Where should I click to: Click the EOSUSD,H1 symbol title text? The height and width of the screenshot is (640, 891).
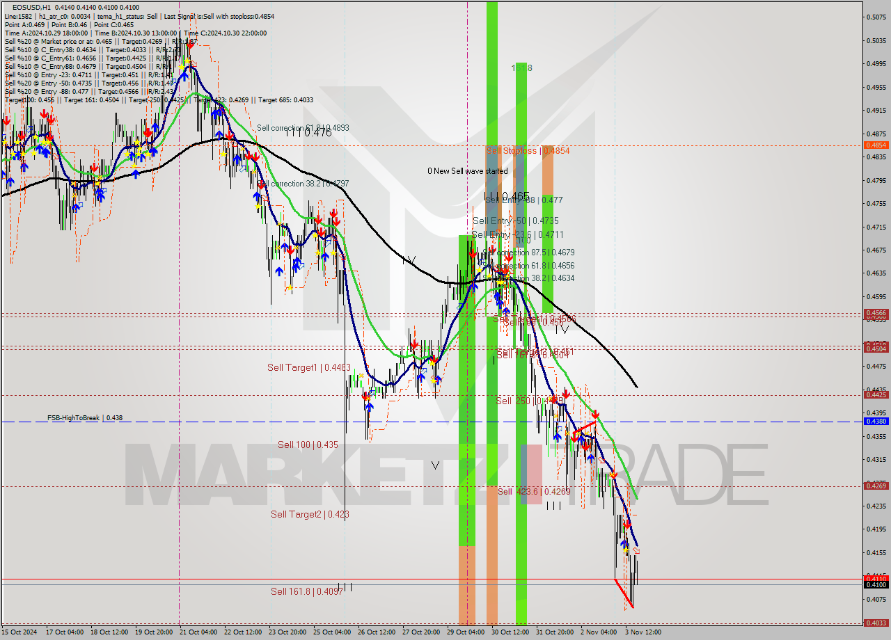[33, 6]
